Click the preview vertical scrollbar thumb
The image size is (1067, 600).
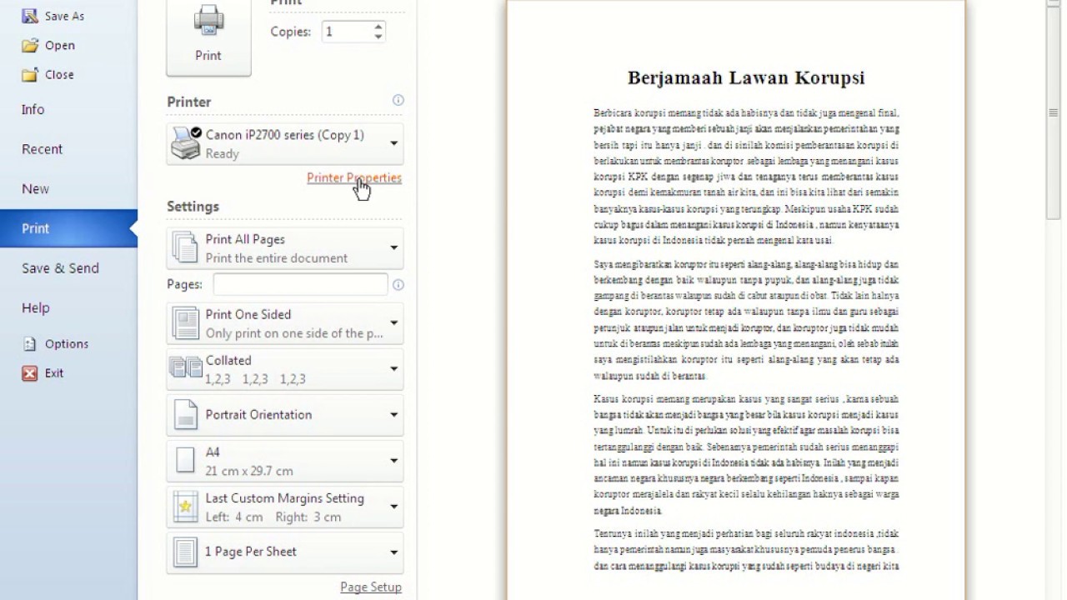[1054, 112]
